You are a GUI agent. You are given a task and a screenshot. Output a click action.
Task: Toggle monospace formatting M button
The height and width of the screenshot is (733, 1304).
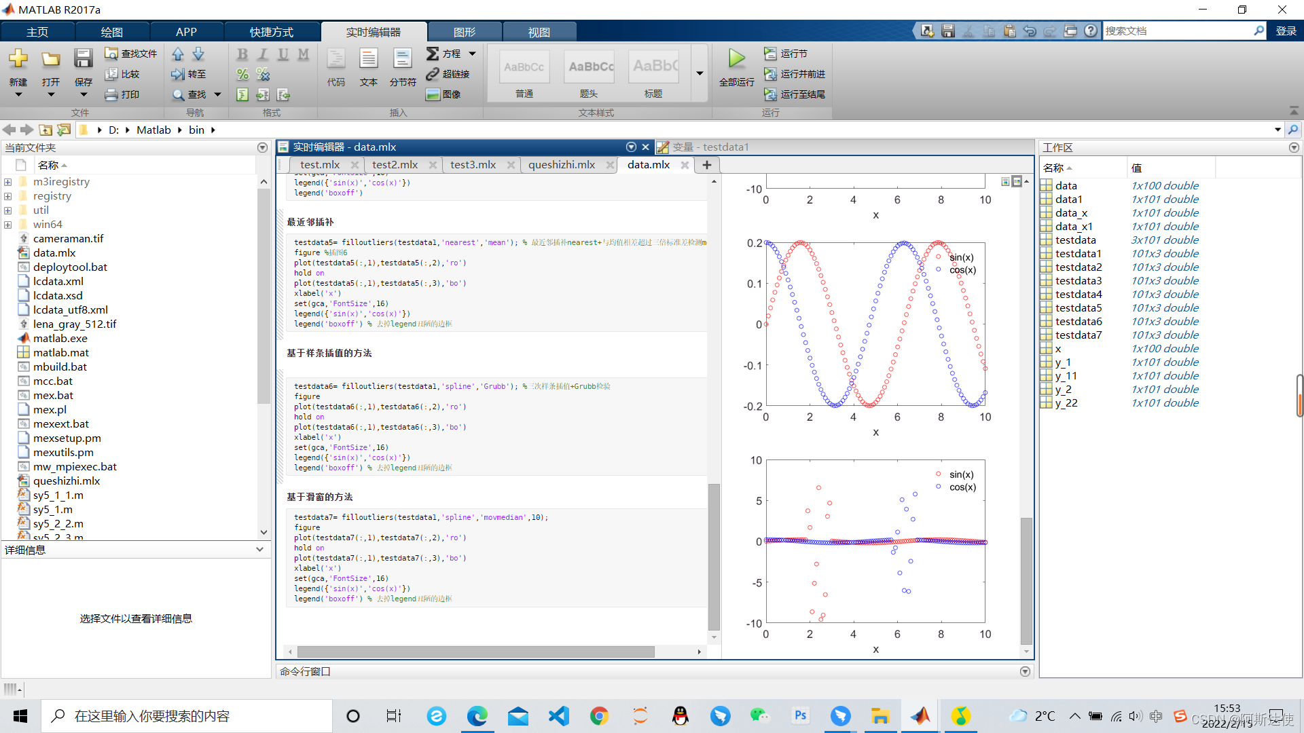[x=304, y=54]
